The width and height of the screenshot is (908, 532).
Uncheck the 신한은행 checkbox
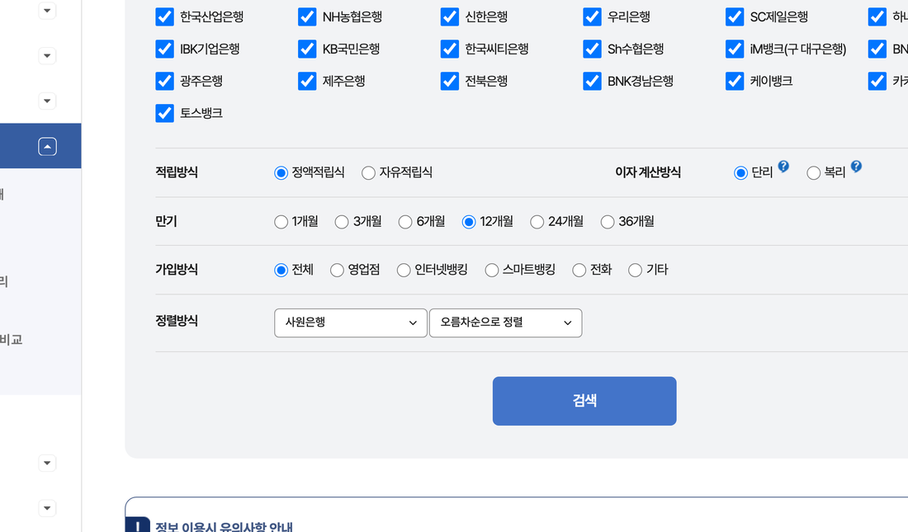pyautogui.click(x=449, y=16)
